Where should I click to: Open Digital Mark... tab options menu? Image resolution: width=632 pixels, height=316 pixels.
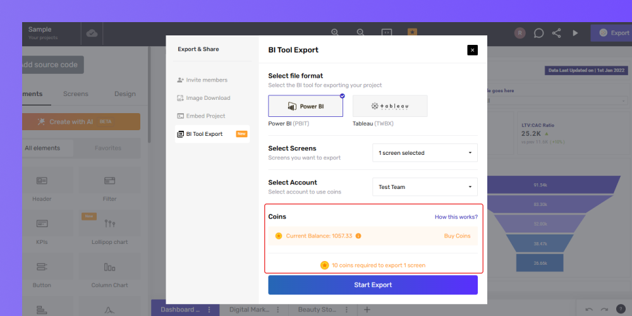[277, 310]
